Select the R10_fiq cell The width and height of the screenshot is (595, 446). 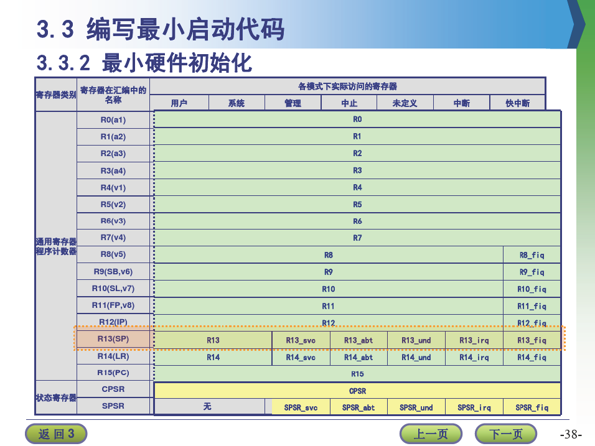tap(532, 289)
